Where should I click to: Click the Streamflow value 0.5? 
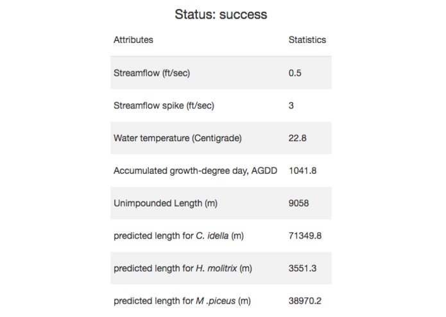[295, 73]
